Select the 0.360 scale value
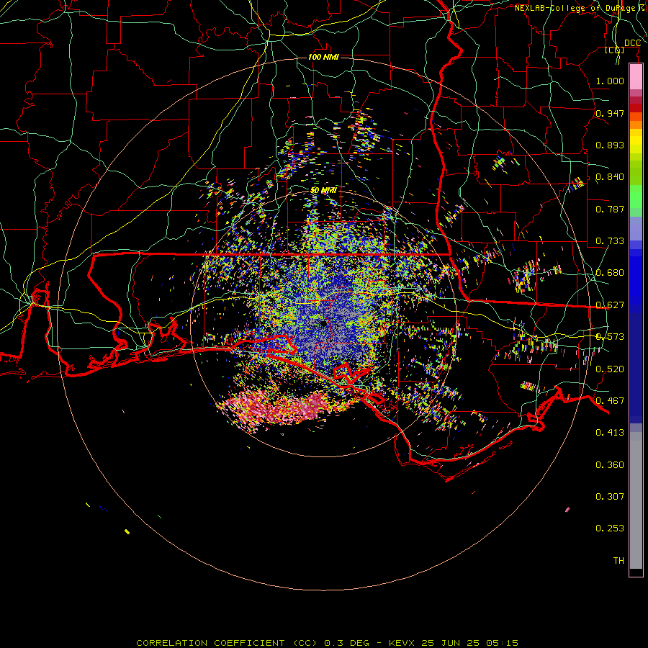 (610, 465)
